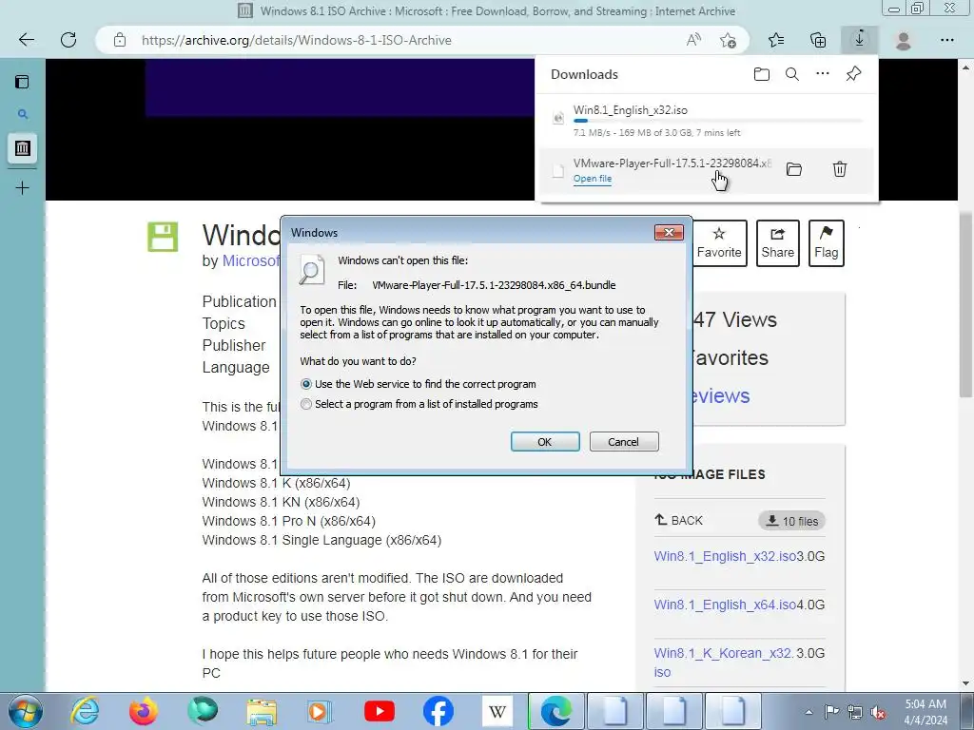This screenshot has height=730, width=974.
Task: Confirm the dialog with OK
Action: (x=545, y=442)
